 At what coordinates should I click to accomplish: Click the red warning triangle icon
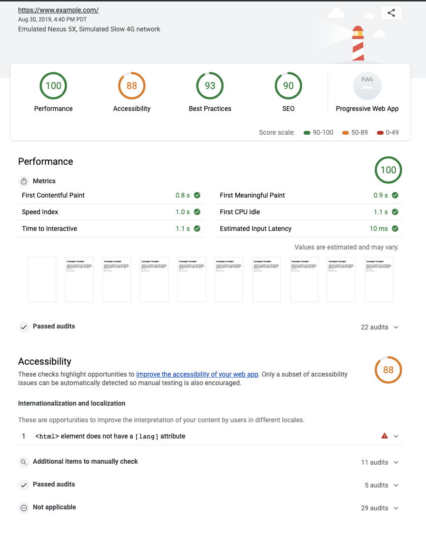tap(385, 436)
